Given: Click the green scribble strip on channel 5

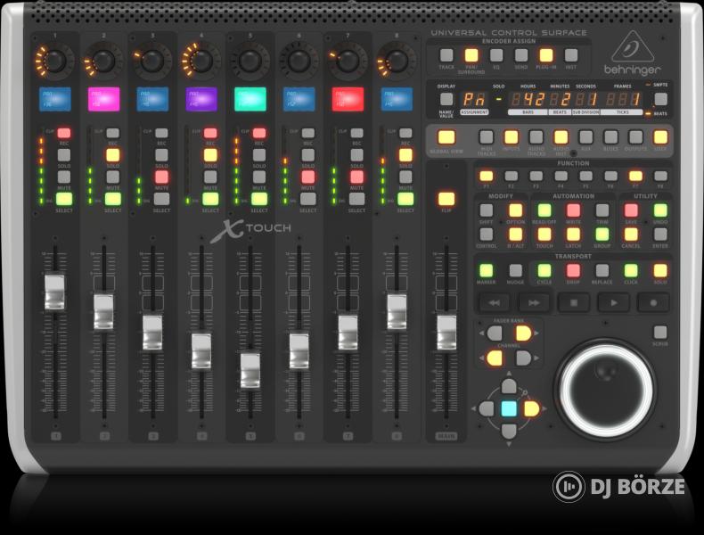Looking at the screenshot, I should (x=250, y=99).
